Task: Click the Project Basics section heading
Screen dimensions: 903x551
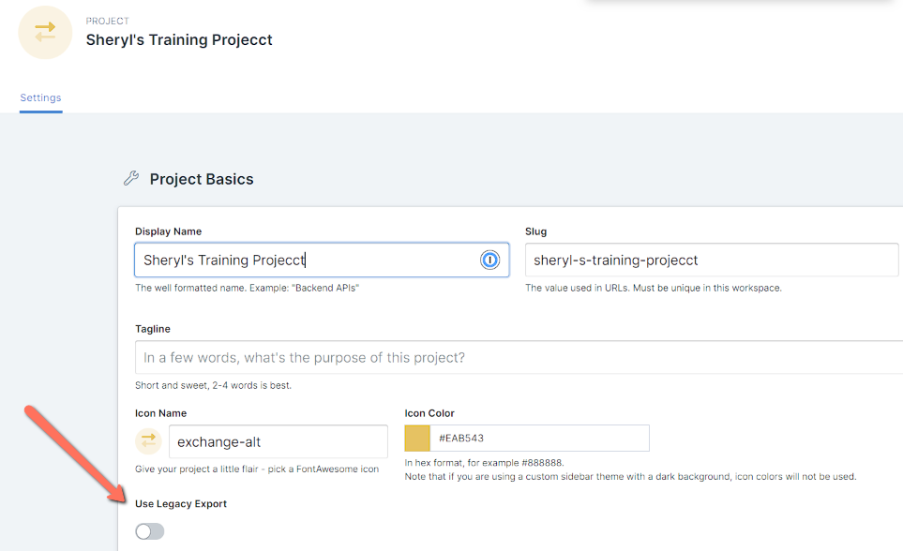Action: click(202, 179)
